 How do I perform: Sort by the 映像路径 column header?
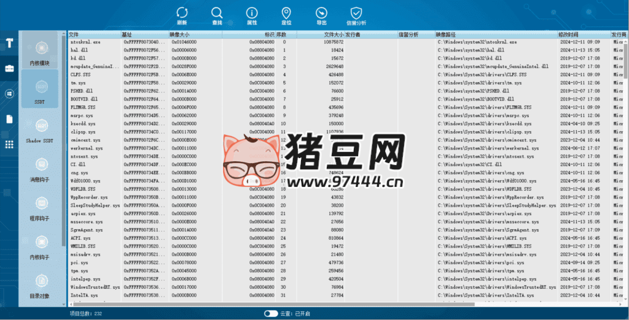(x=496, y=35)
